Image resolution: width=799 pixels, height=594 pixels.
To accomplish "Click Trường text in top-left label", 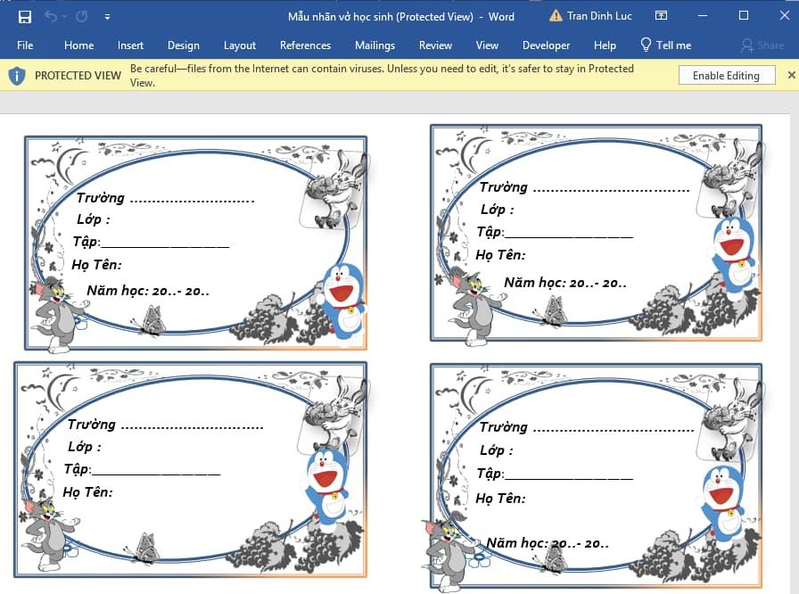I will click(101, 198).
